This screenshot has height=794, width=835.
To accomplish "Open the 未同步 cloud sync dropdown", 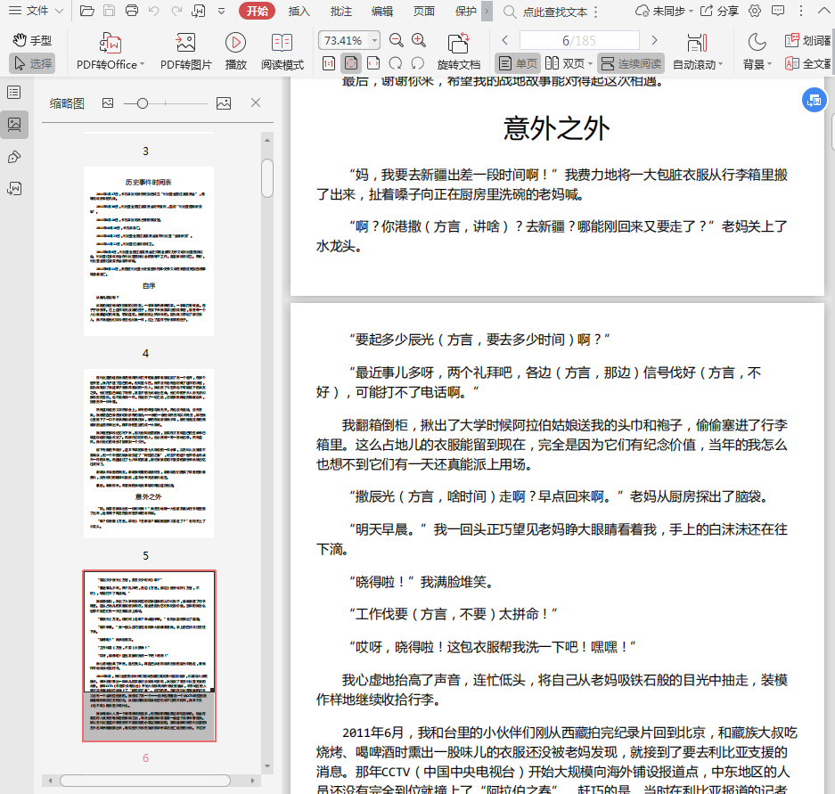I will point(664,12).
